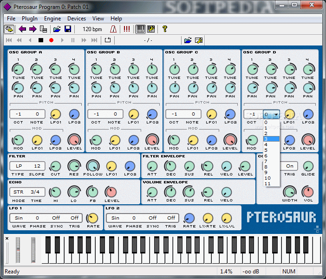
Task: Click the rewind transport button
Action: [x=19, y=40]
